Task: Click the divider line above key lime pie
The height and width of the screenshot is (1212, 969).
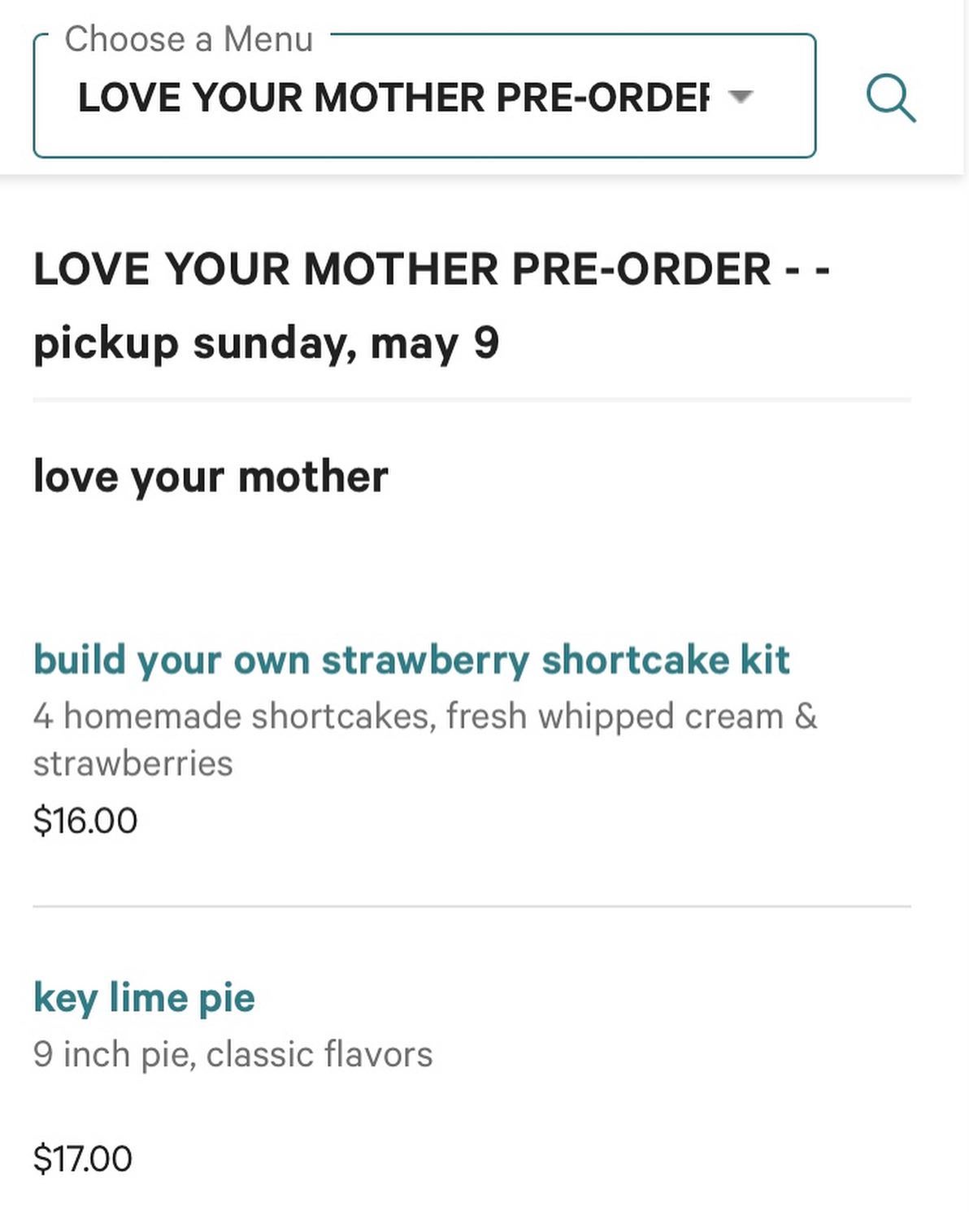Action: 471,906
